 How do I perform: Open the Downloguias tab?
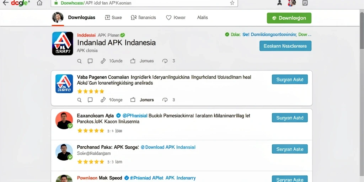click(81, 17)
